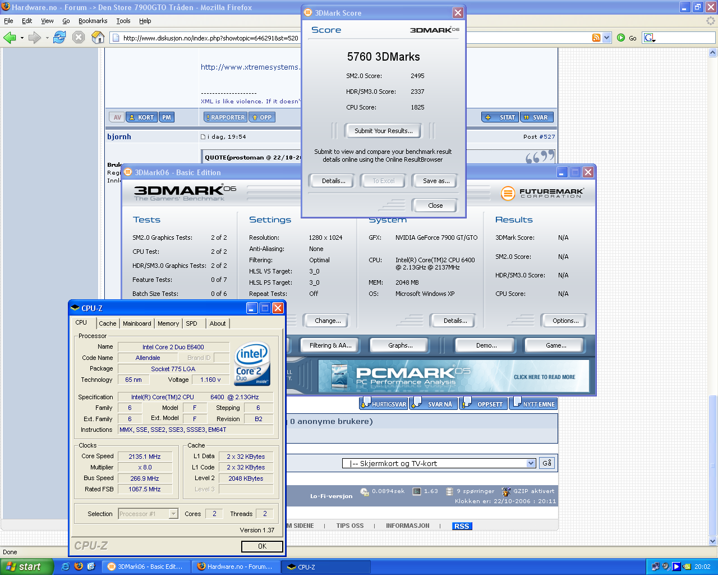The height and width of the screenshot is (575, 718).
Task: Open the Bookmarks menu in Firefox
Action: (x=93, y=21)
